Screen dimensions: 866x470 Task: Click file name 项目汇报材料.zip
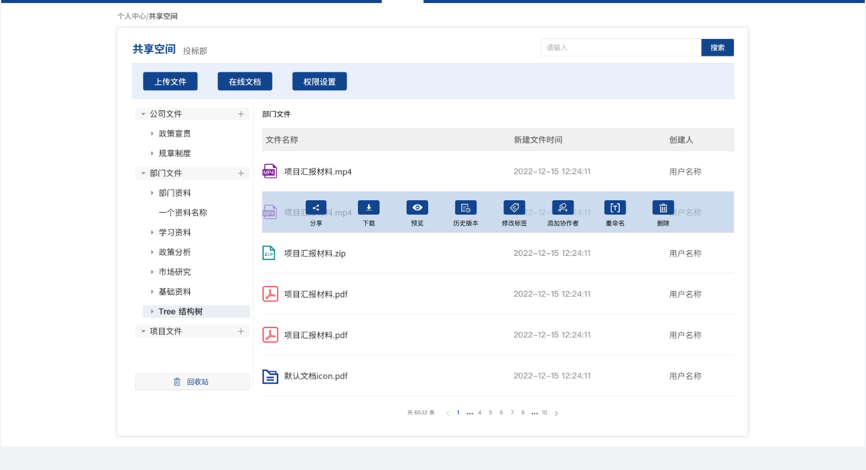(315, 253)
